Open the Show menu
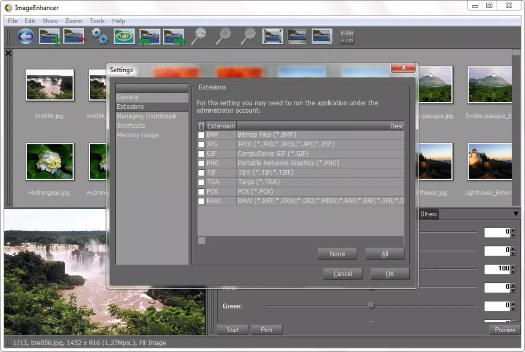Viewport: 525px width, 352px height. pos(50,21)
